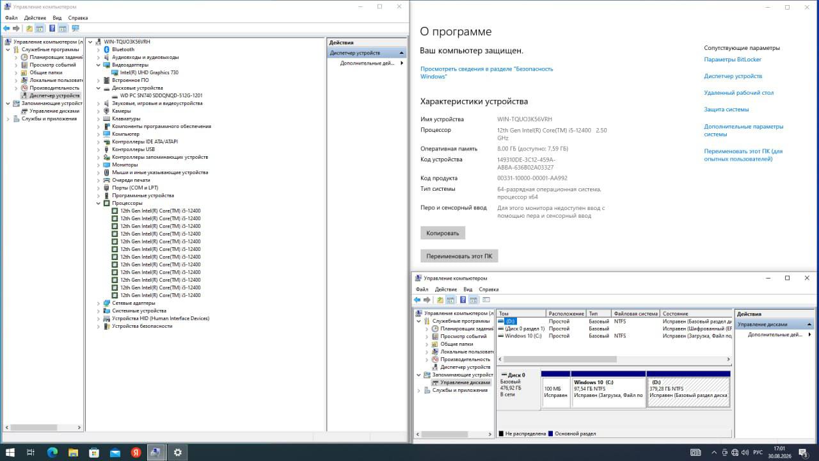Collapse the Процессоры category
Image resolution: width=819 pixels, height=461 pixels.
pos(99,203)
